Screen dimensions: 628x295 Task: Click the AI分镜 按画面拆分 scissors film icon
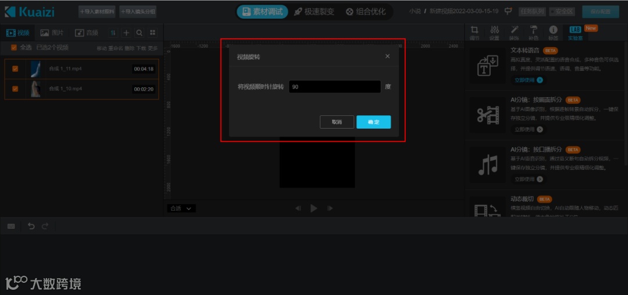click(487, 115)
